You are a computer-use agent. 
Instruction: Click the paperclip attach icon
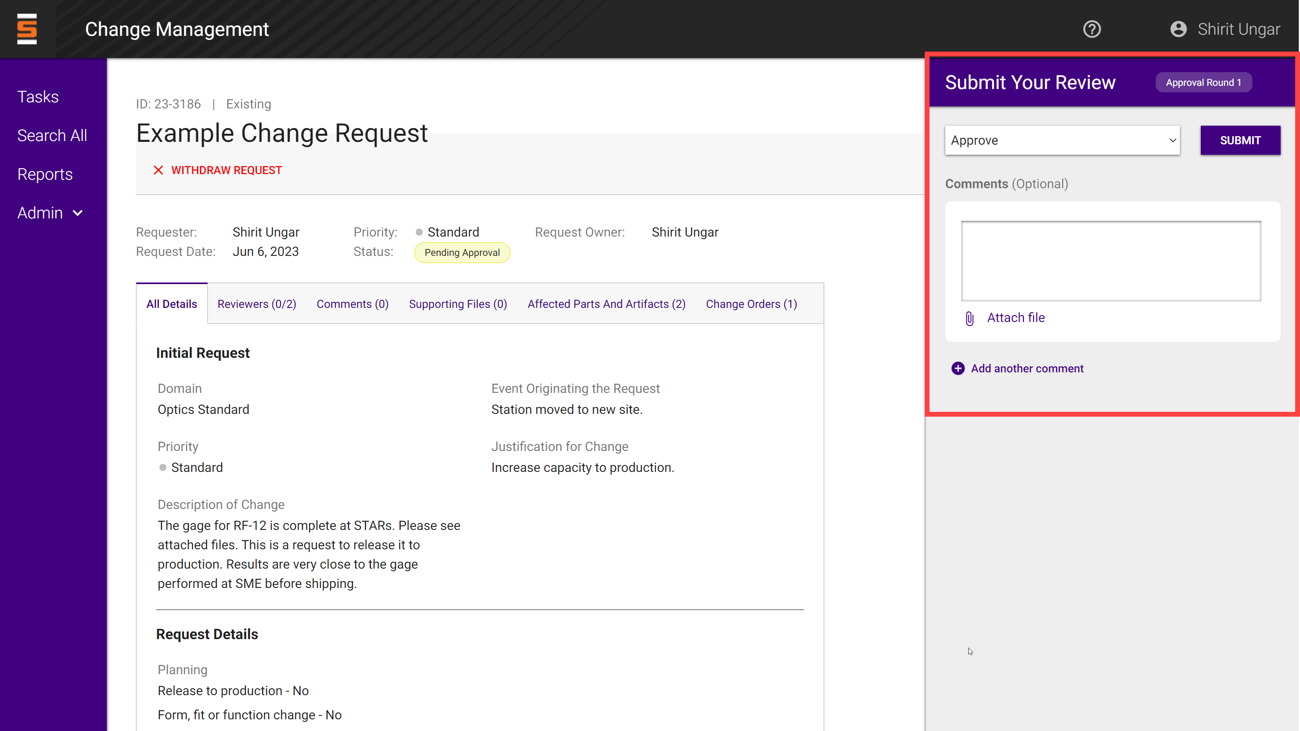[969, 318]
